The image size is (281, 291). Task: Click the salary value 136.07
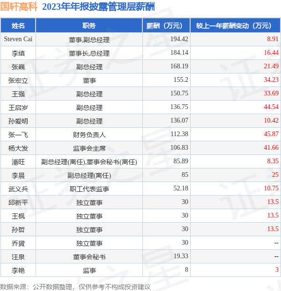(x=179, y=120)
